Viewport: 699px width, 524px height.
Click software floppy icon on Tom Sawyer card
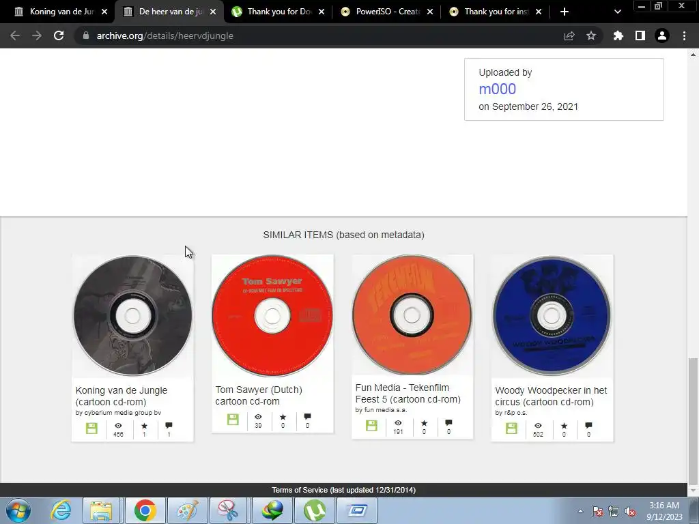(x=233, y=420)
